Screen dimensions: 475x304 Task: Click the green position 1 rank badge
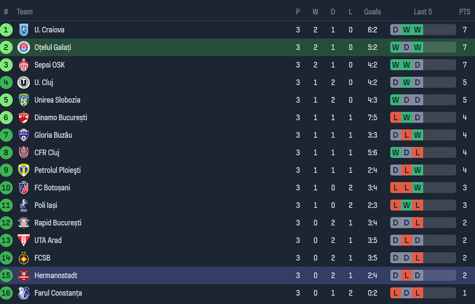click(6, 30)
